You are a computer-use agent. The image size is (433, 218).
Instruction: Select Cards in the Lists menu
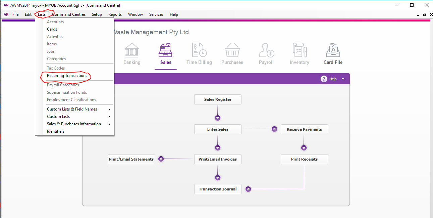[52, 29]
